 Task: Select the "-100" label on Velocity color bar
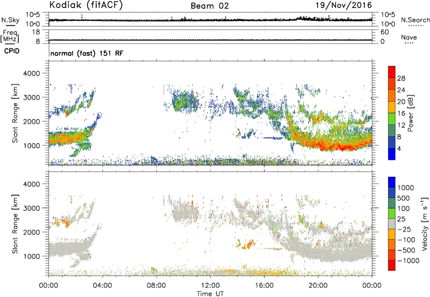point(406,240)
